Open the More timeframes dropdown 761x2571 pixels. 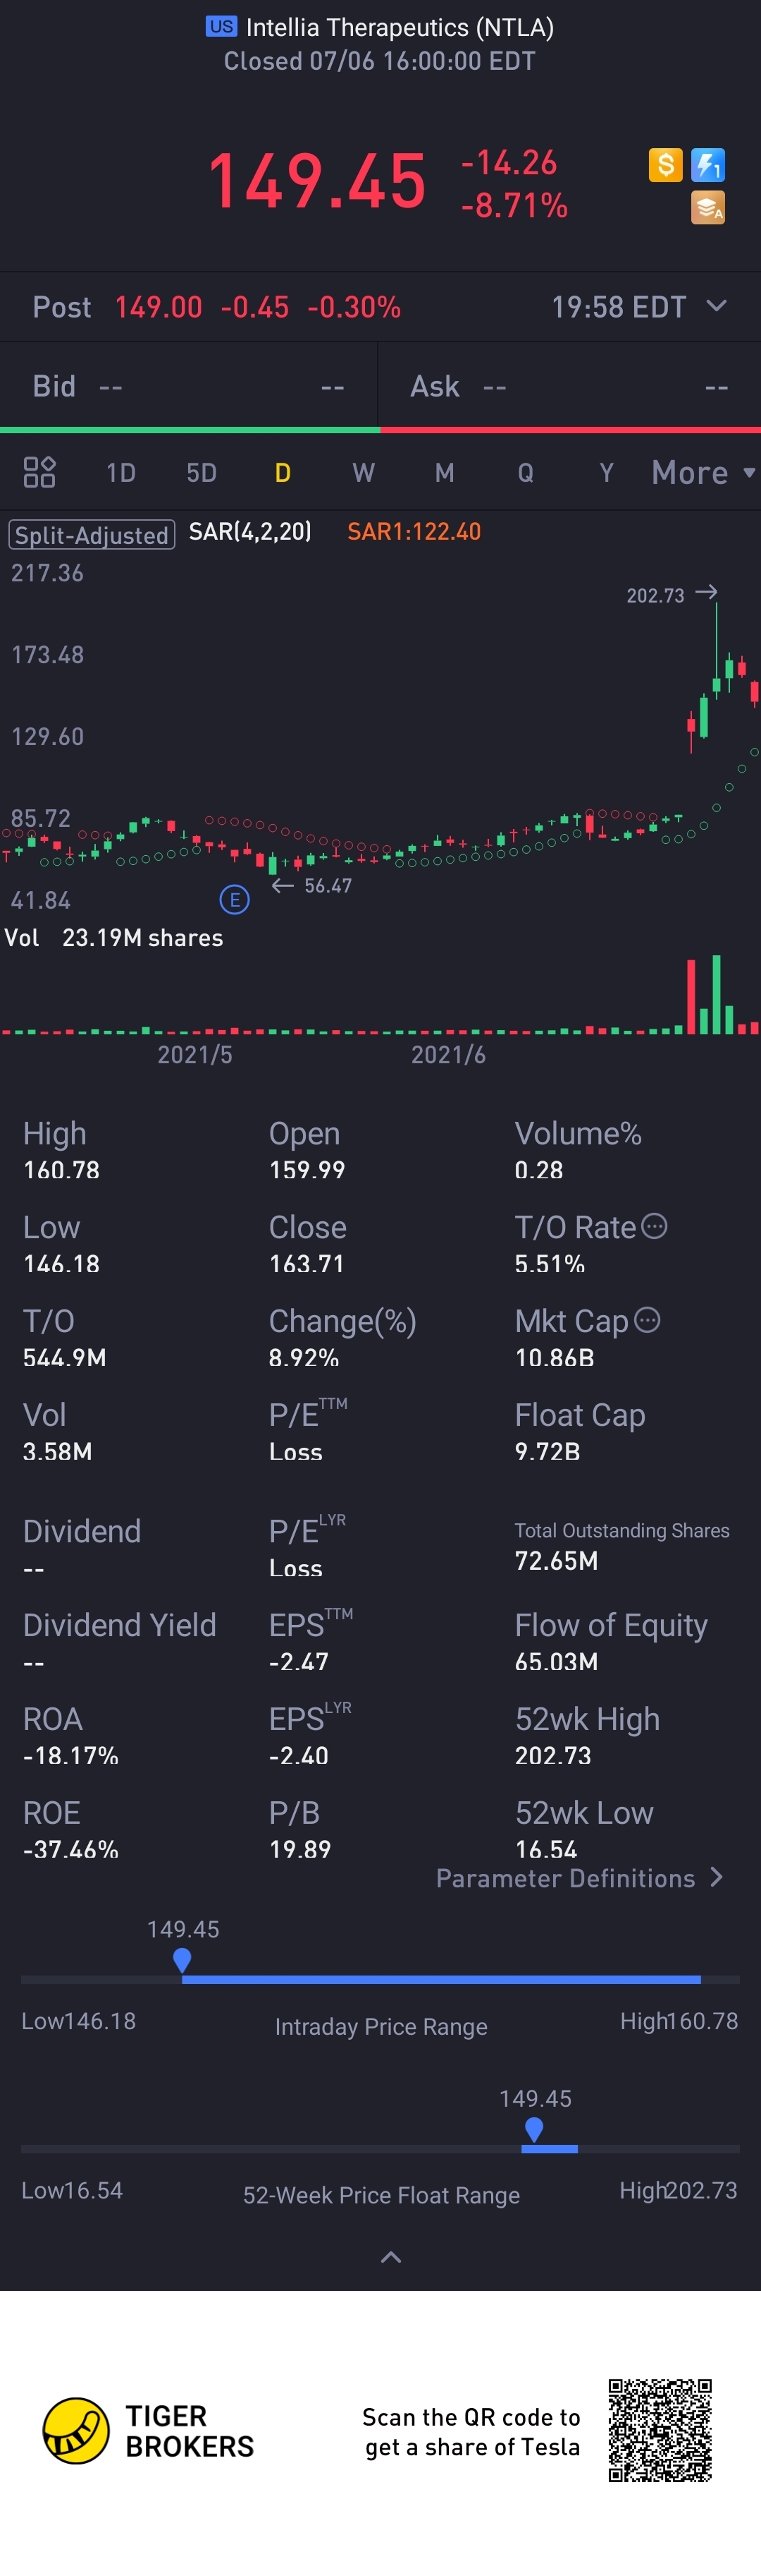702,472
